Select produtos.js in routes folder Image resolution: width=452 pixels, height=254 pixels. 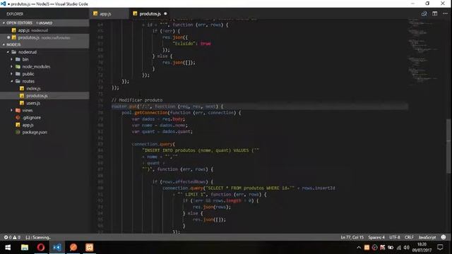point(44,96)
